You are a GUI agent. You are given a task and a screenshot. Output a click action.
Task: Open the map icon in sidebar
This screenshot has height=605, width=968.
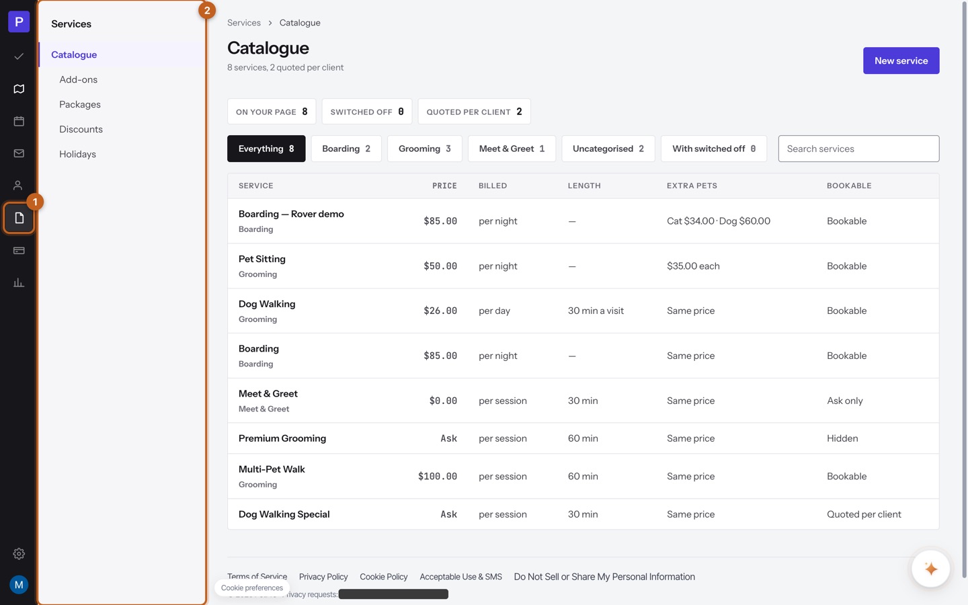(19, 89)
